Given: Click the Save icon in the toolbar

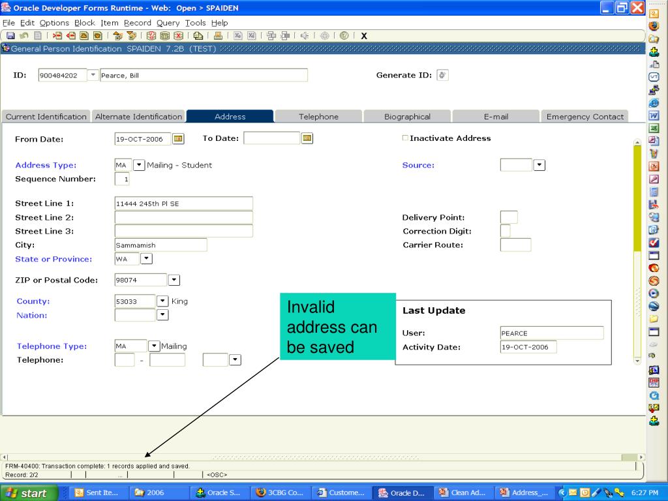Looking at the screenshot, I should (10, 36).
